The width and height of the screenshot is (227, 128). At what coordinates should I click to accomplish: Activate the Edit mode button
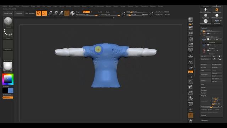pos(39,14)
